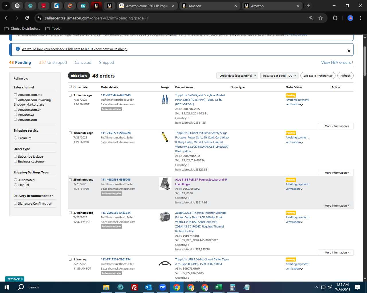This screenshot has height=293, width=367.
Task: Check the Amazon.ca sales channel filter
Action: point(15,114)
